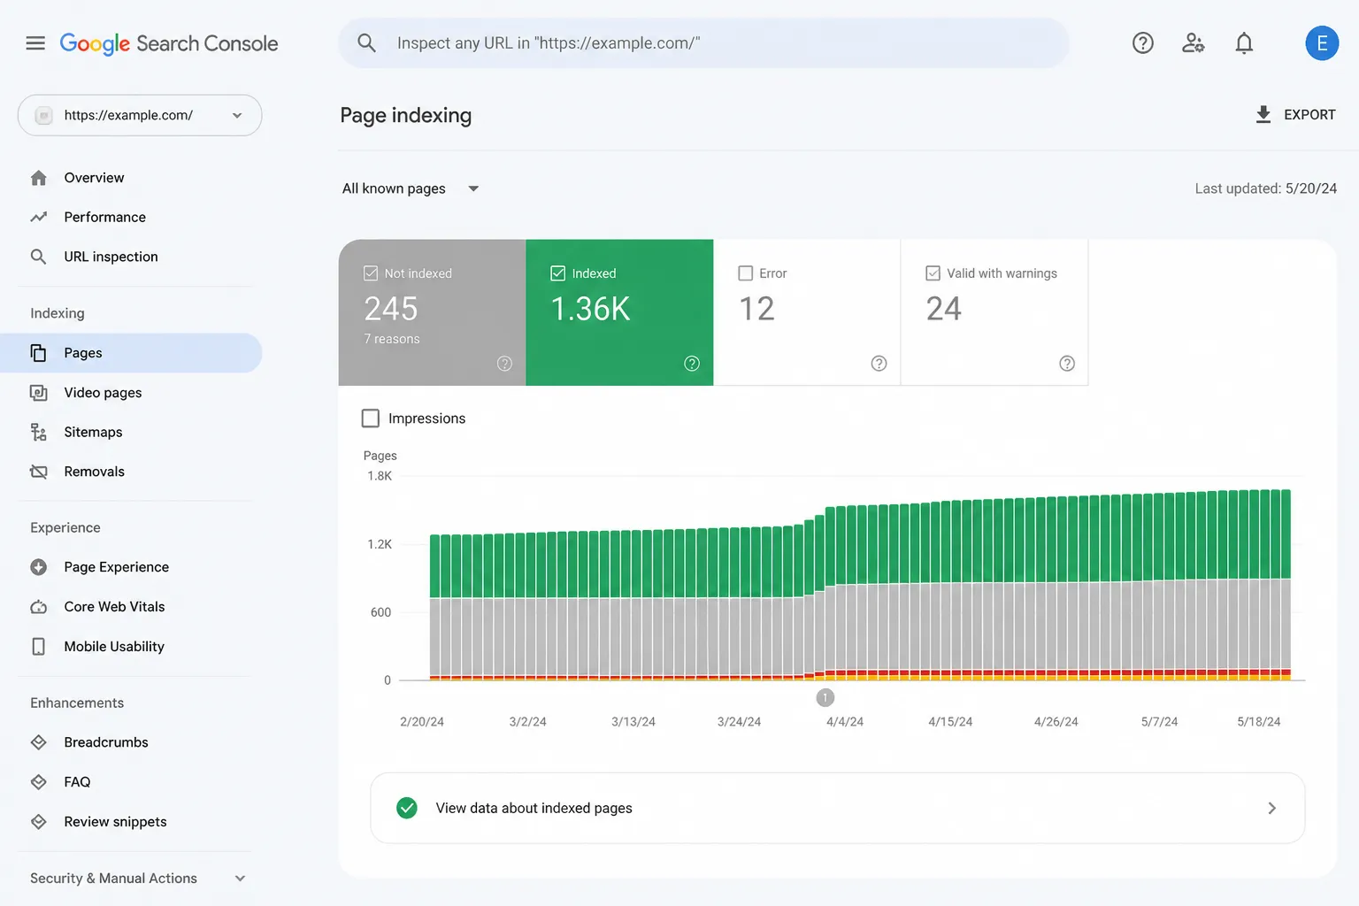Open the account avatar E
The width and height of the screenshot is (1359, 906).
(x=1322, y=42)
